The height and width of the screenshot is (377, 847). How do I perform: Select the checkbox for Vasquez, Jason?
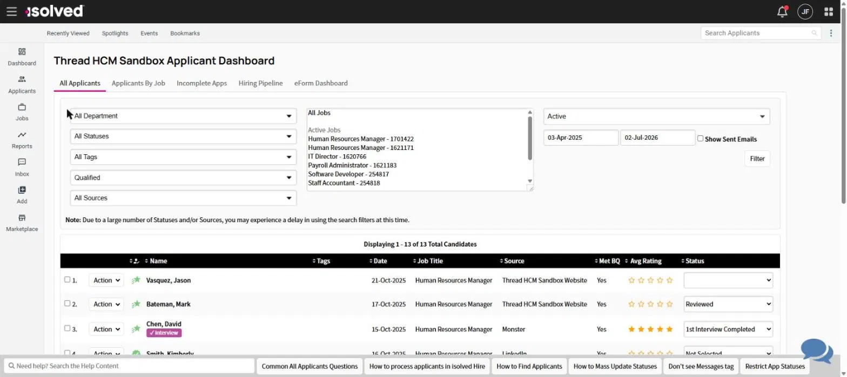coord(67,280)
